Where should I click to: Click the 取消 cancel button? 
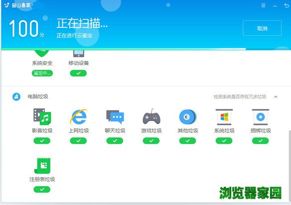click(262, 28)
